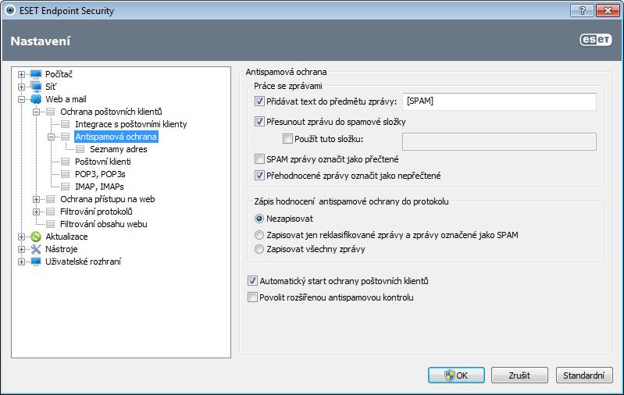Select Filtrování obsahu webu item
The width and height of the screenshot is (624, 395).
click(103, 224)
